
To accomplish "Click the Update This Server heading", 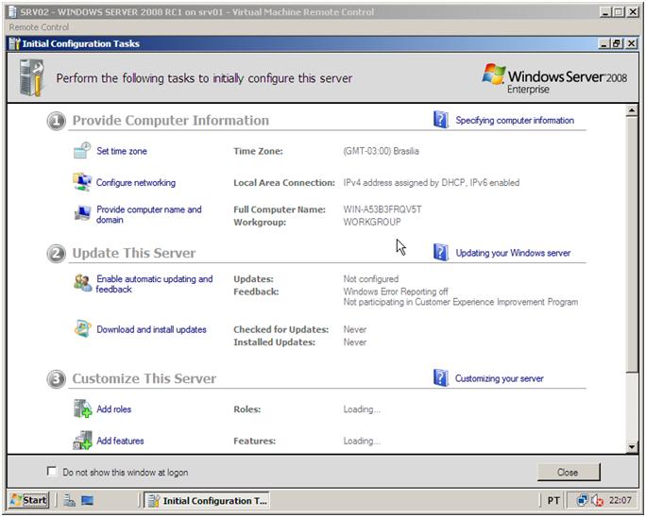I will click(134, 253).
